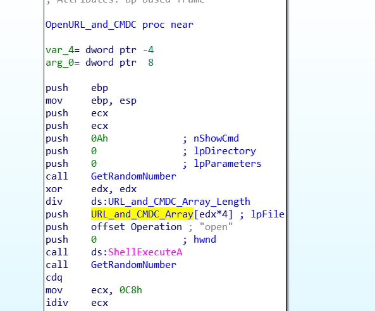Follow the second GetRandomNumber call after ShellExecuteA
The width and height of the screenshot is (375, 311).
tap(133, 265)
